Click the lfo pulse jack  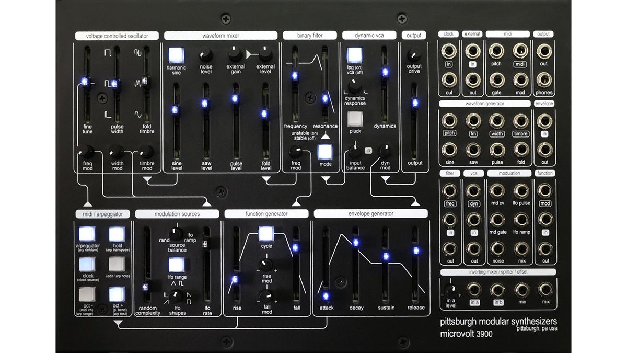point(520,190)
